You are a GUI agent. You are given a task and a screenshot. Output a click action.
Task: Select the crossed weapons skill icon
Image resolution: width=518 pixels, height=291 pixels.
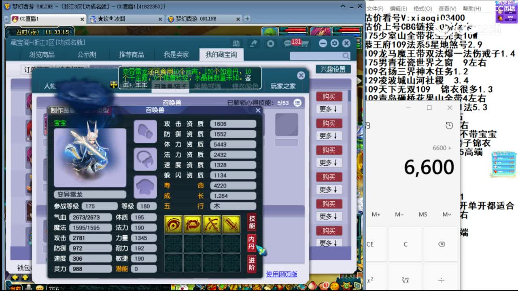tap(212, 224)
